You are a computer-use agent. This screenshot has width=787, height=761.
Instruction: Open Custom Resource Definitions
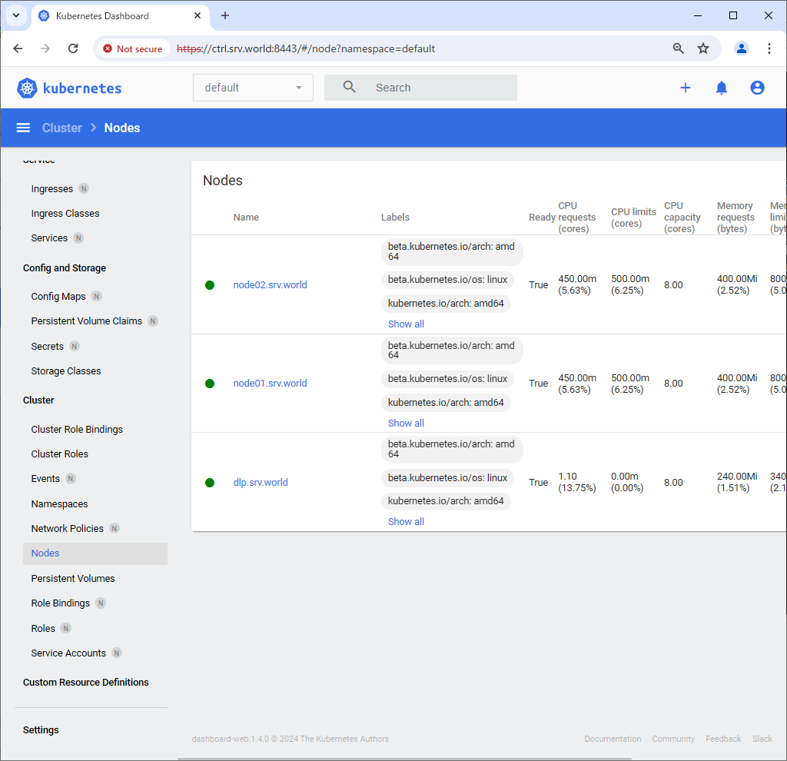pos(86,682)
